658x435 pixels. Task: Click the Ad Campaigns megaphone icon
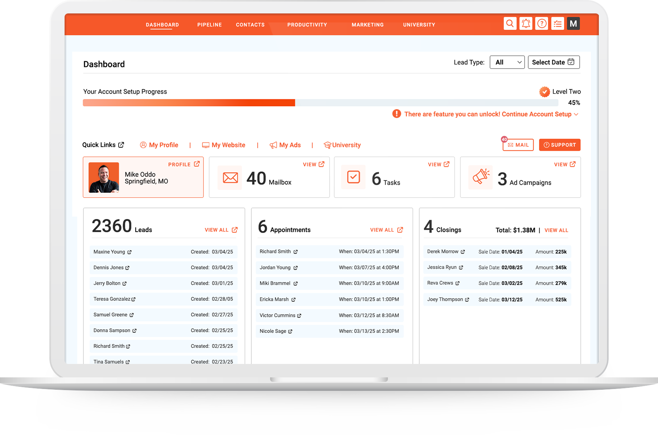(x=481, y=177)
